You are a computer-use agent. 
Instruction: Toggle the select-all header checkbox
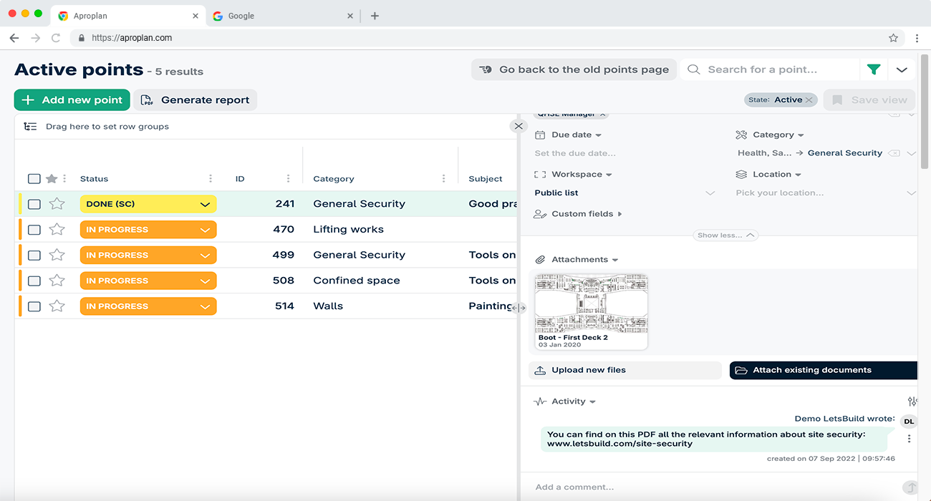[x=34, y=179]
